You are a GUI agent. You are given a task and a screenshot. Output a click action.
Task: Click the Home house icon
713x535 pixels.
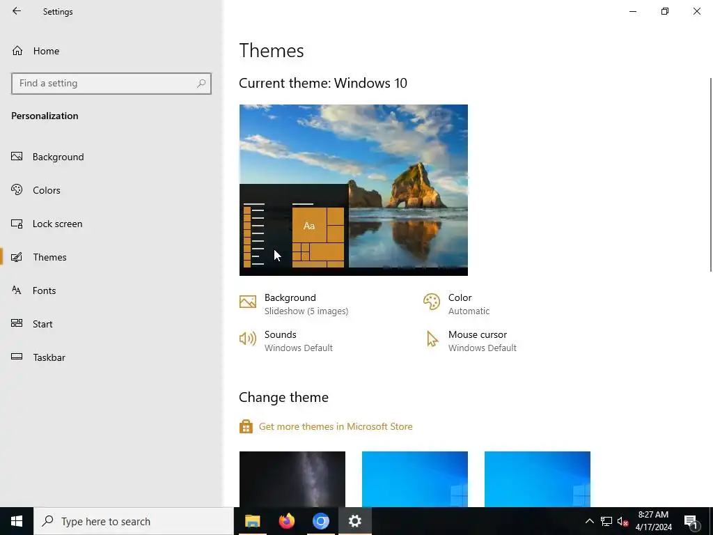point(17,50)
